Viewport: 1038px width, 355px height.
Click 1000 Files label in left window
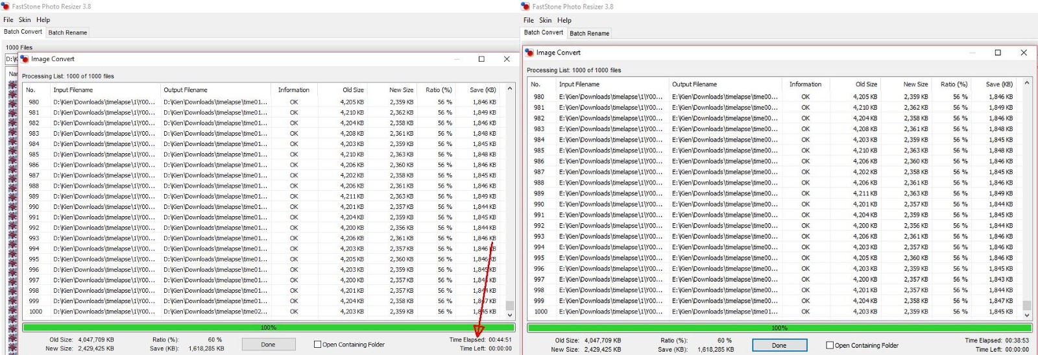pos(19,47)
